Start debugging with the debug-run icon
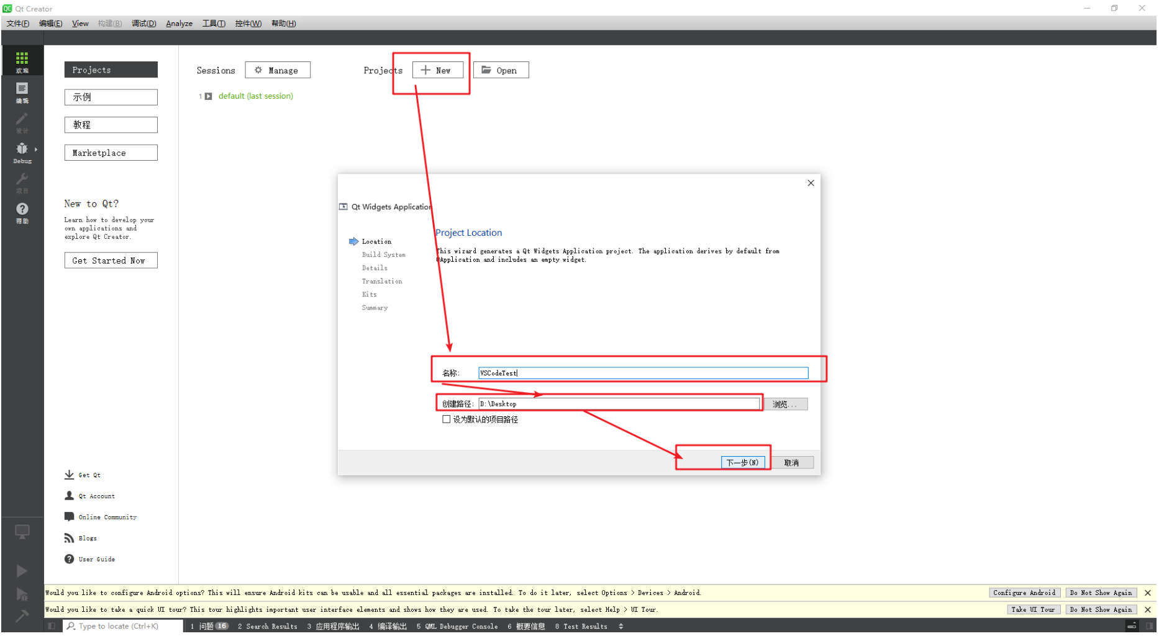This screenshot has width=1159, height=636. coord(22,594)
